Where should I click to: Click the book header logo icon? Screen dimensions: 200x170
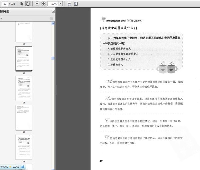point(103,20)
